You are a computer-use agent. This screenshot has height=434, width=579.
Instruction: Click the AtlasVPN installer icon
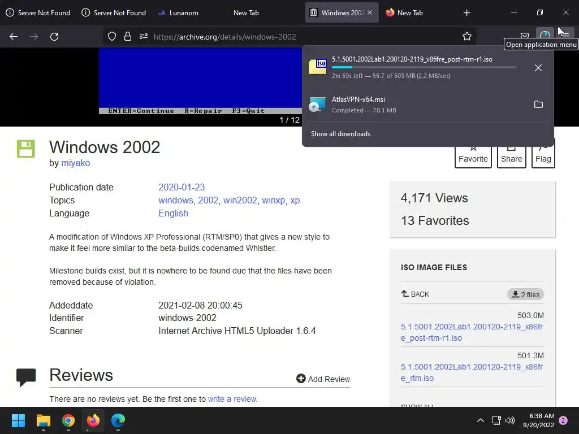tap(318, 105)
